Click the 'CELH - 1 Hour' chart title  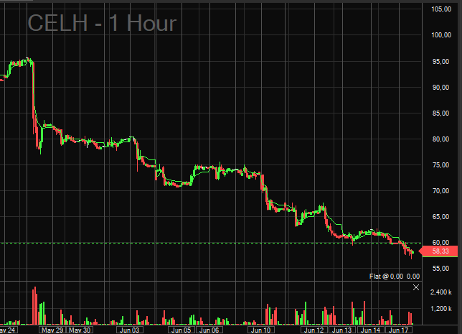[102, 23]
